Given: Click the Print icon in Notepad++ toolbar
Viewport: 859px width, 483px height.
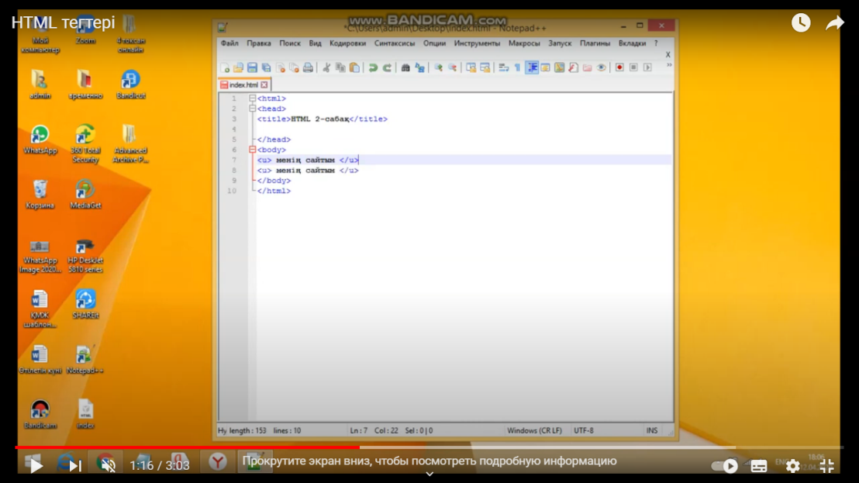Looking at the screenshot, I should 308,68.
